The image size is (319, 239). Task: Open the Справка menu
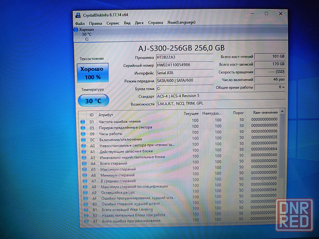[155, 22]
